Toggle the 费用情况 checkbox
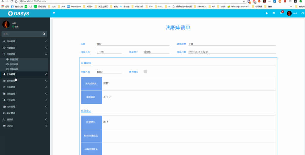 [x=145, y=72]
